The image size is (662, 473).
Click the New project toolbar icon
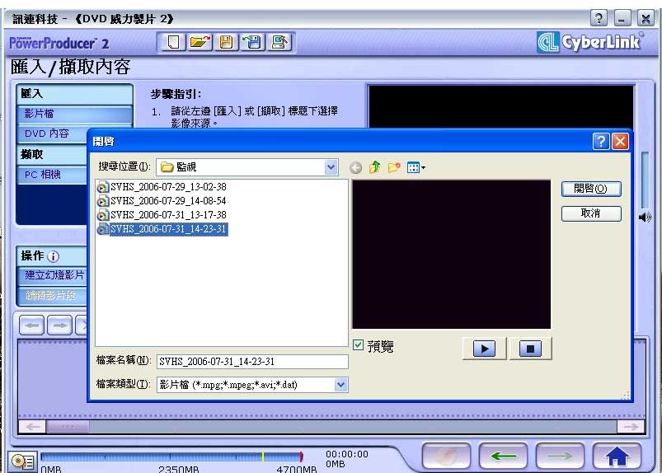click(x=172, y=43)
